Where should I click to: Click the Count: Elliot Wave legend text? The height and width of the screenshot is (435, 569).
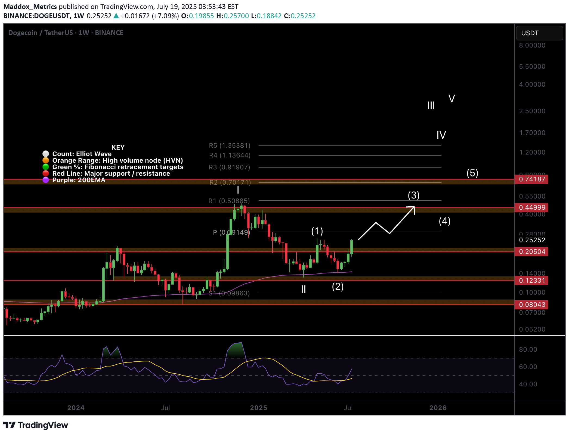82,154
